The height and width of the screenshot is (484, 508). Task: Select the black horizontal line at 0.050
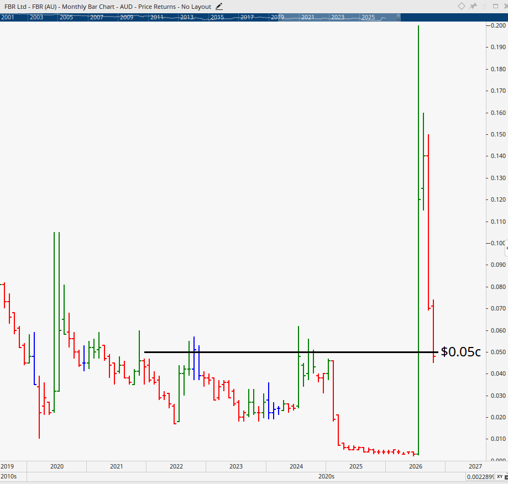click(291, 352)
